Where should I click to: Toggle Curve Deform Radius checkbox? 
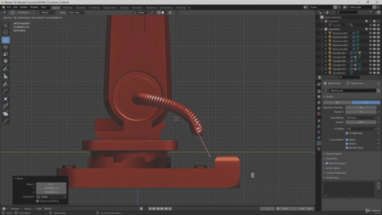point(347,140)
